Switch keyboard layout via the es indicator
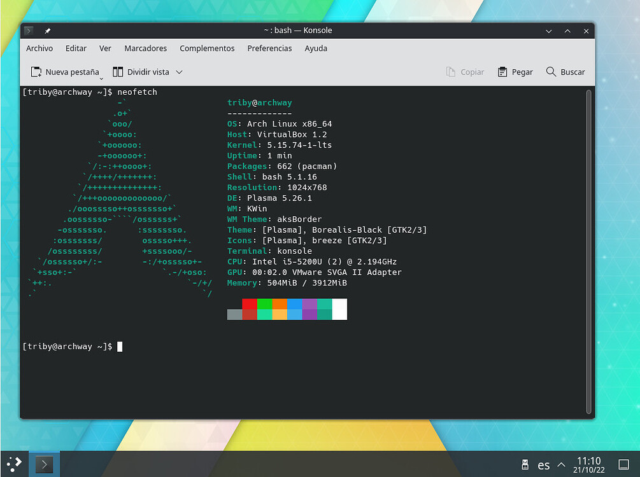The width and height of the screenshot is (640, 477). click(x=544, y=464)
